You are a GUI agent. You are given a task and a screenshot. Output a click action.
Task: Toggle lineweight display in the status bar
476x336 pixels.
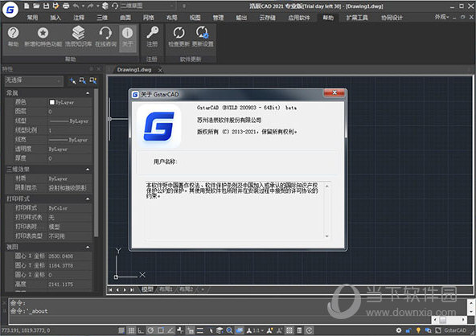click(x=200, y=330)
